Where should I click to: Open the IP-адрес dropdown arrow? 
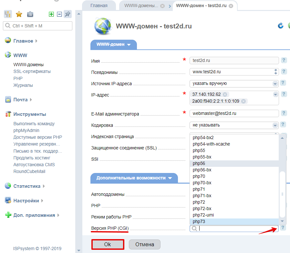click(x=275, y=95)
